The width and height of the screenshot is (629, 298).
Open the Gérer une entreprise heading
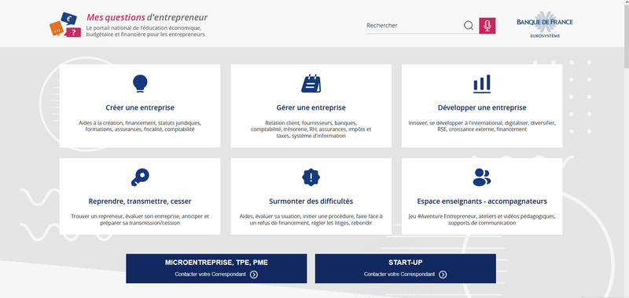pos(311,107)
